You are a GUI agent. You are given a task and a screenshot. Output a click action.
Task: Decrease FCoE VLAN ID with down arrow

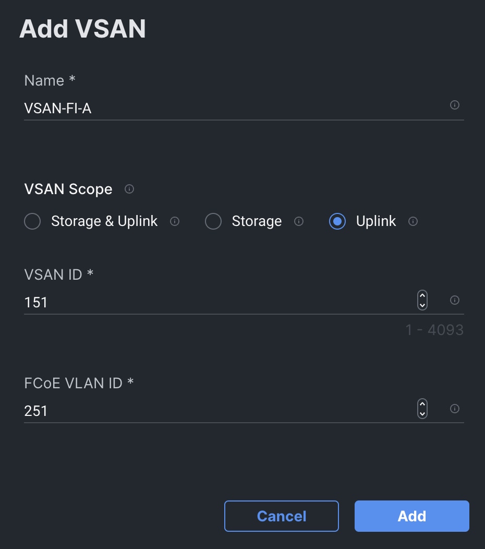(422, 413)
